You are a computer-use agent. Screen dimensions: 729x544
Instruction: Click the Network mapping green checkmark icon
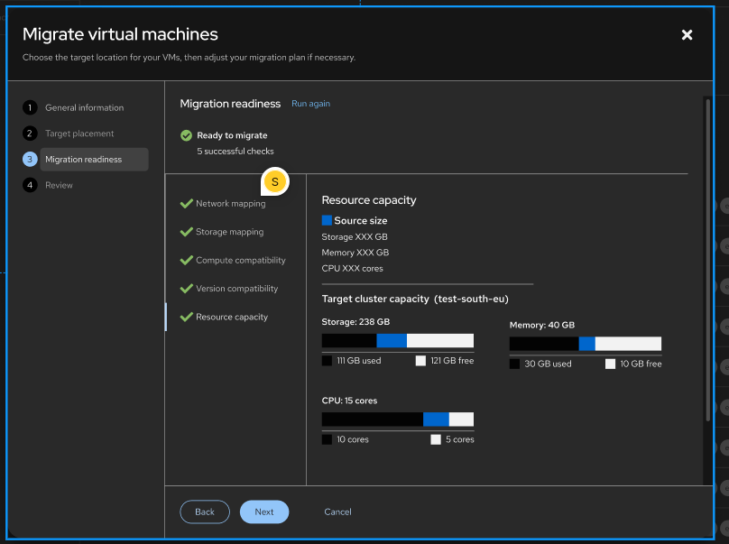tap(187, 204)
